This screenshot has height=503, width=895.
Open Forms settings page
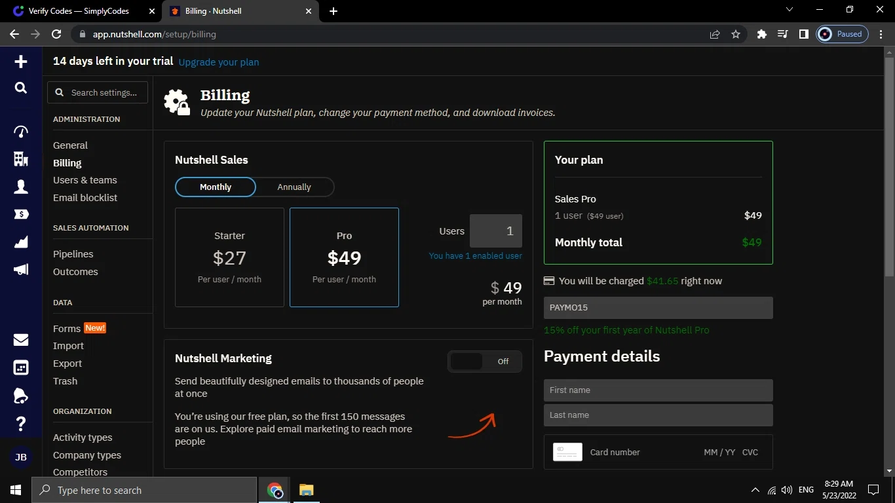[x=67, y=329]
